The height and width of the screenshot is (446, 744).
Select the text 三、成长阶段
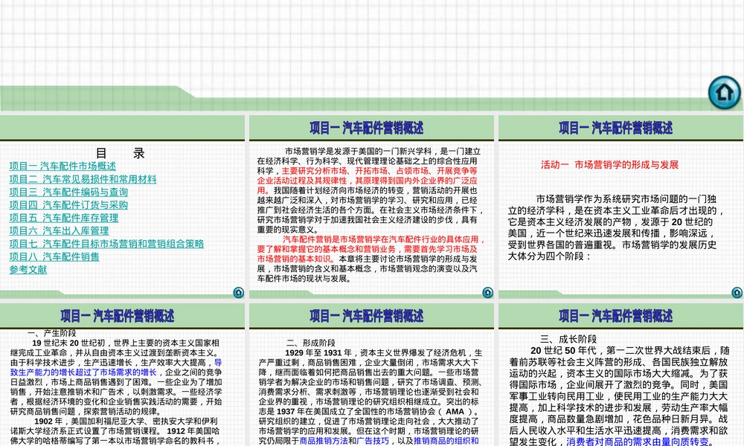tap(568, 339)
